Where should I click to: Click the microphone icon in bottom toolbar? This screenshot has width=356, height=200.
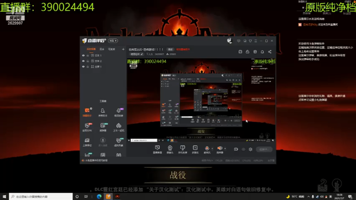[207, 148]
